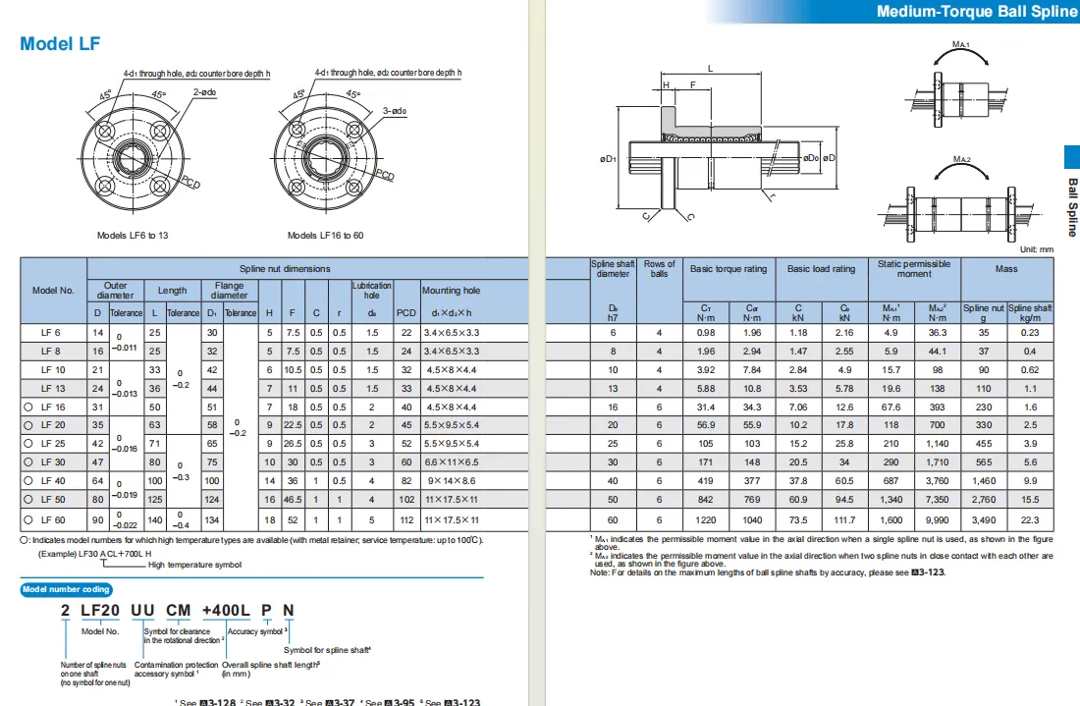The width and height of the screenshot is (1080, 706).
Task: Click the 'Overall spline shaft length' annotation
Action: point(270,666)
